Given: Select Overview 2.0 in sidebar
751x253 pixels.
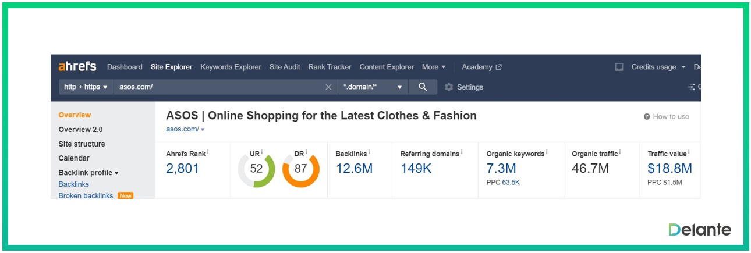Looking at the screenshot, I should pos(80,129).
